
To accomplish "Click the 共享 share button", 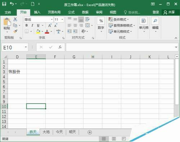I will 169,12.
